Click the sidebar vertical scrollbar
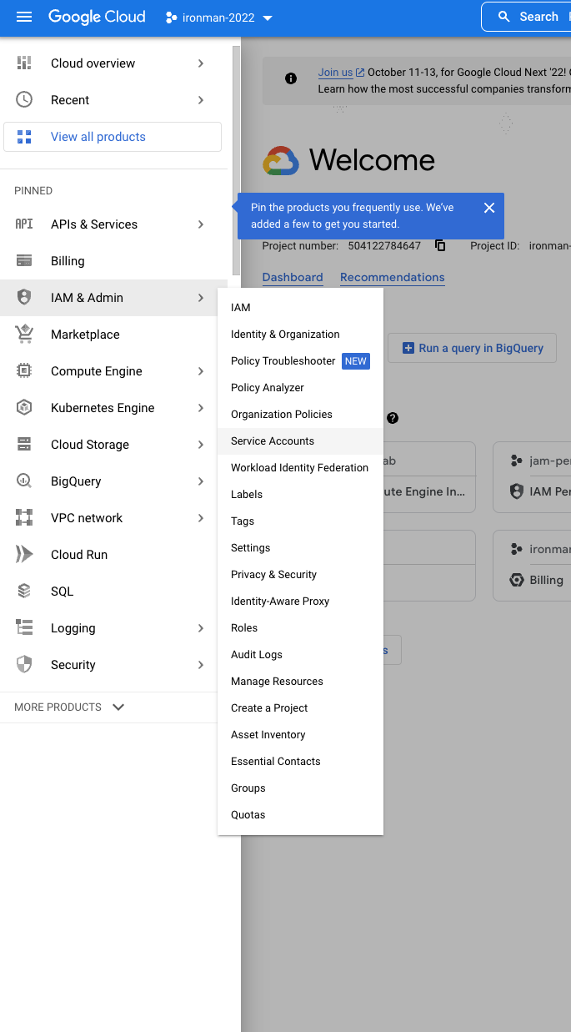571x1032 pixels. (236, 160)
